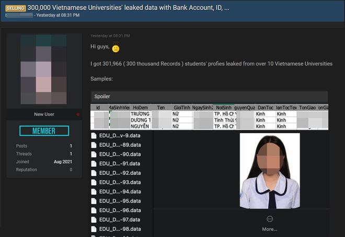This screenshot has height=237, width=345.
Task: Click the New User username label
Action: 44,114
